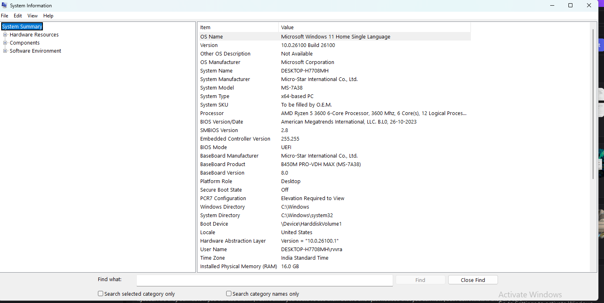The width and height of the screenshot is (604, 303).
Task: Click the User Name label
Action: click(x=214, y=250)
